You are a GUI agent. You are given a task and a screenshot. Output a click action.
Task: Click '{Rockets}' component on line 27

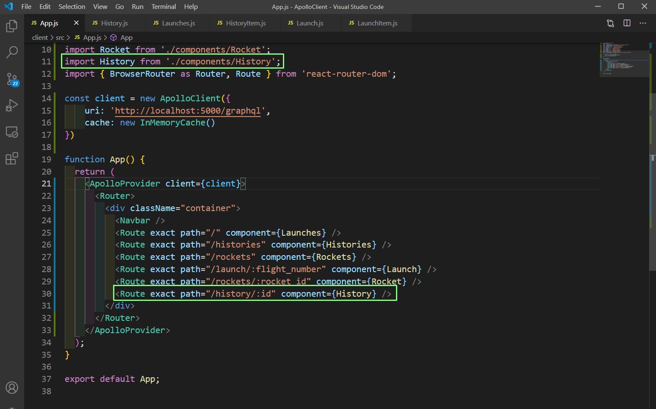tap(334, 257)
